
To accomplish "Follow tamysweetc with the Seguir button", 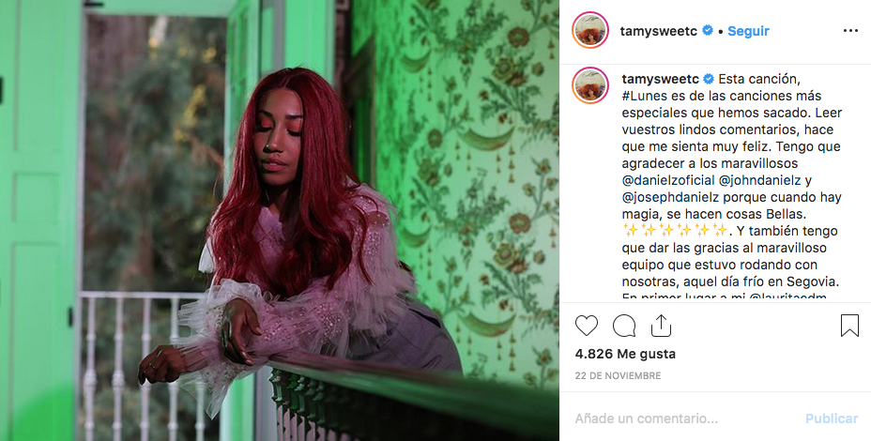I will click(748, 31).
